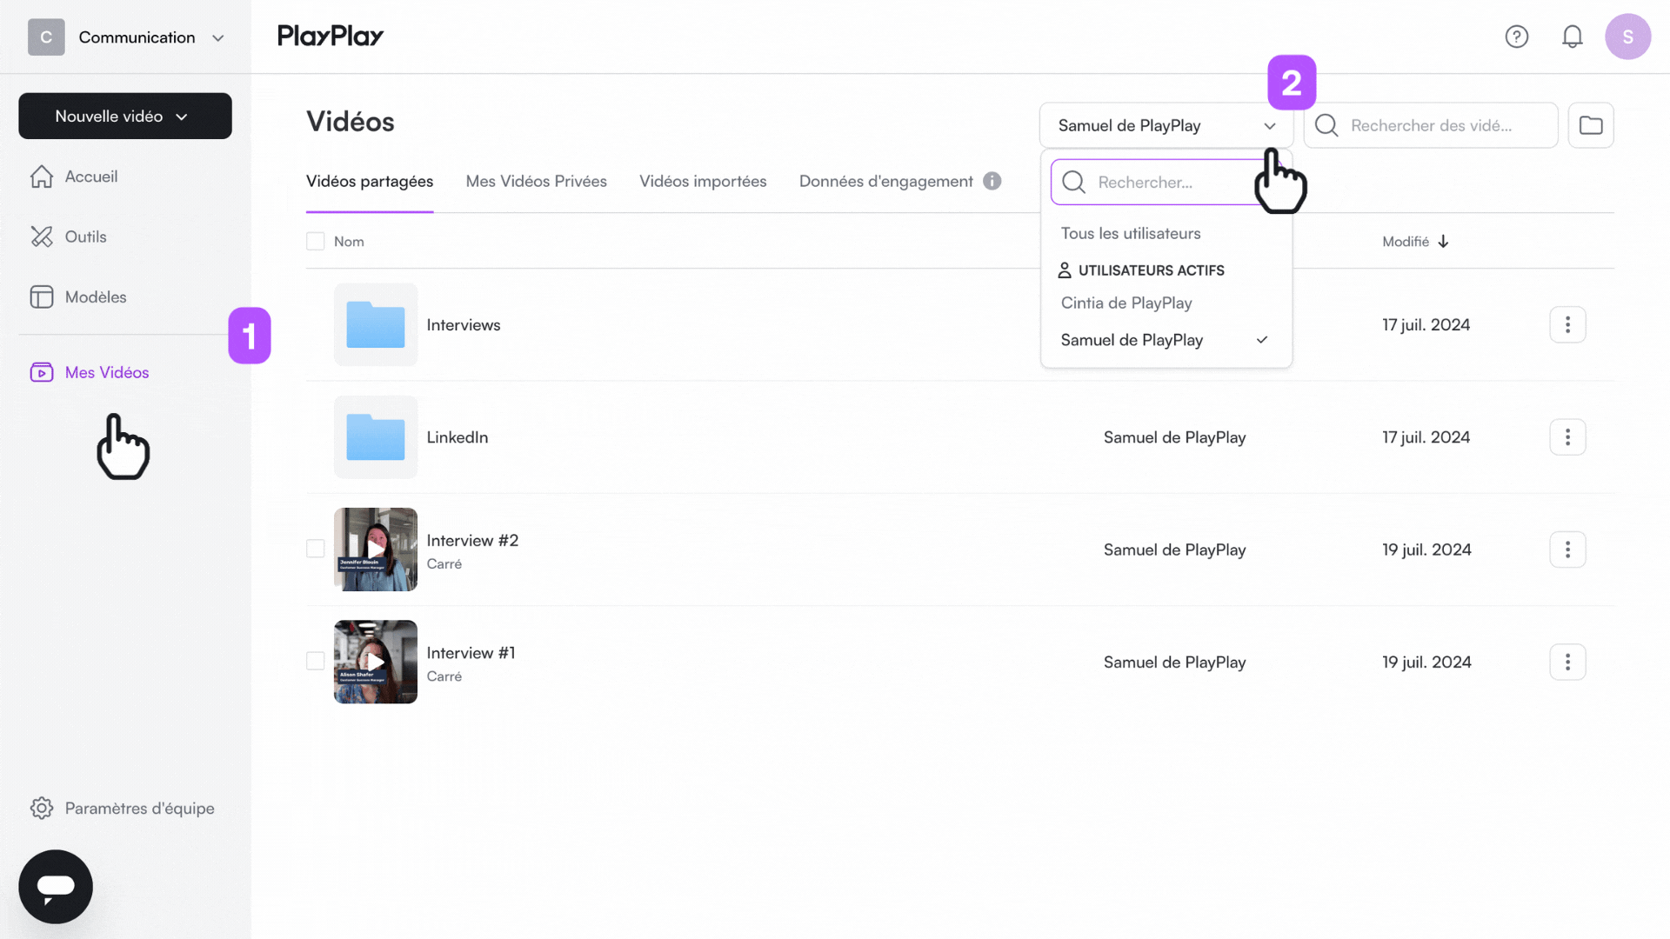Image resolution: width=1670 pixels, height=939 pixels.
Task: Open the three-dot menu for Interview #1
Action: pos(1567,662)
